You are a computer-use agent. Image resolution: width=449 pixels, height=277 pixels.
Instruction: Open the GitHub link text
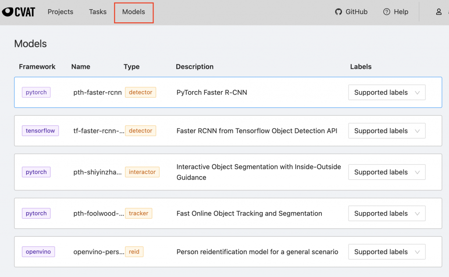(x=356, y=12)
